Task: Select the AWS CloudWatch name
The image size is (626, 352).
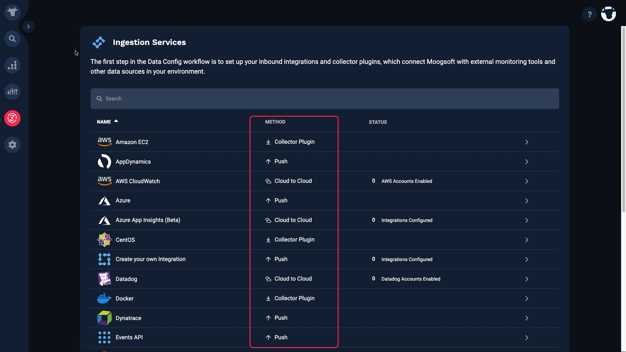Action: click(138, 181)
